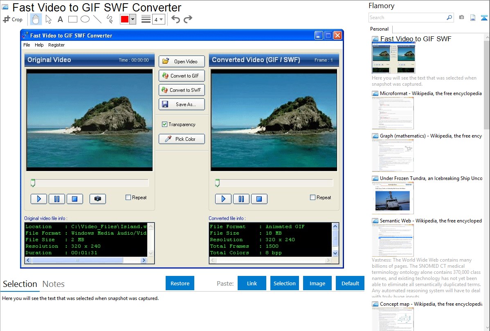
Task: Toggle the Transparency checkbox
Action: (x=165, y=124)
